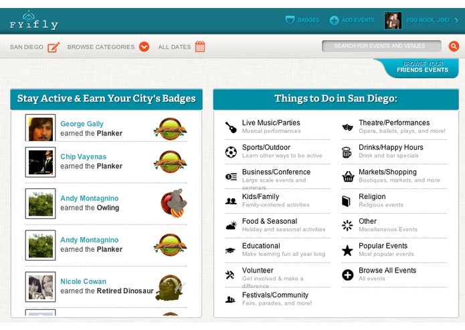Open the Theatre/Performances category
The height and width of the screenshot is (330, 465).
394,123
